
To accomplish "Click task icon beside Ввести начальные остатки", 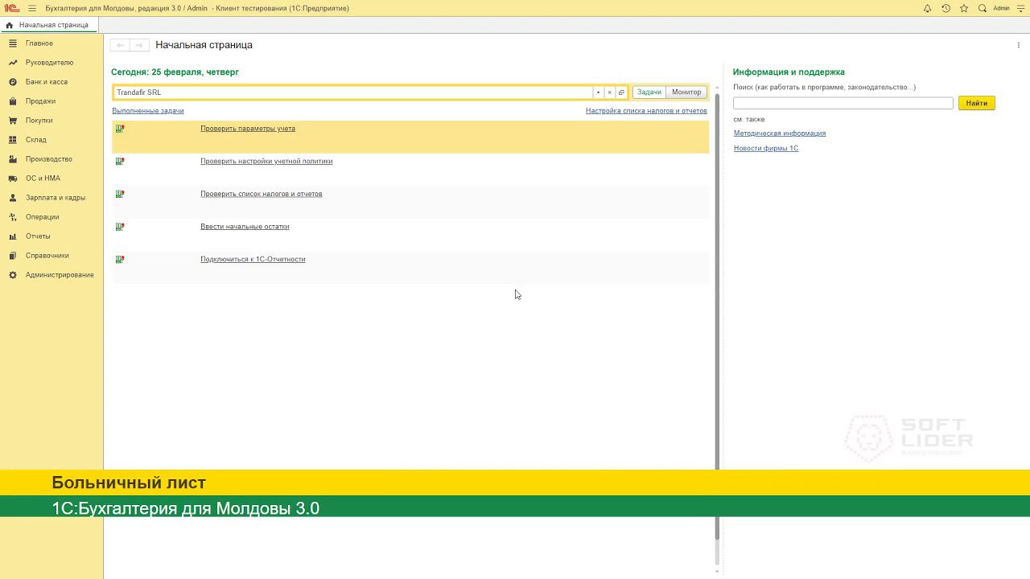I will (120, 227).
